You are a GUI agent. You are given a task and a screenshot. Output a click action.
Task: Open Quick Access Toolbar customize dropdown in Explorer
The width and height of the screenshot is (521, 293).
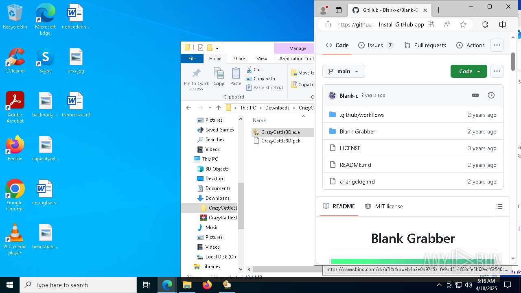point(217,48)
